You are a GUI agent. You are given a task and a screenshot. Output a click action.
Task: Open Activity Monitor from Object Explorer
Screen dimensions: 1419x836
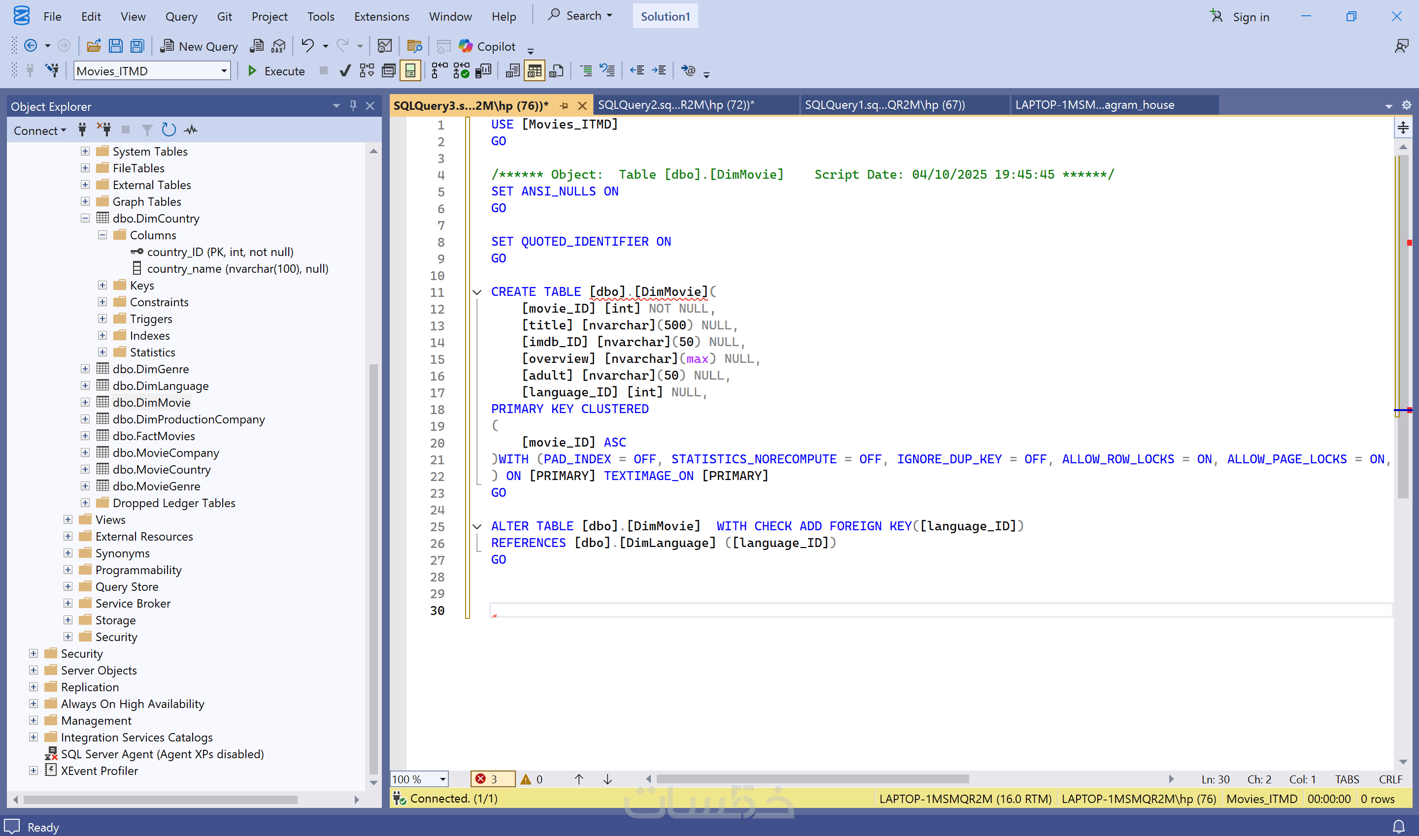tap(191, 130)
